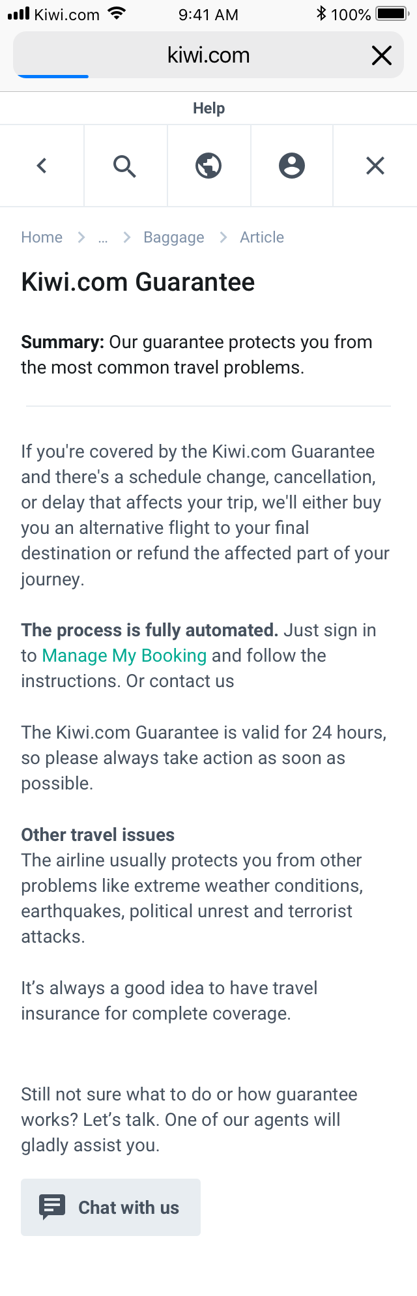The height and width of the screenshot is (1296, 417).
Task: Select the search icon in the toolbar
Action: pos(125,166)
